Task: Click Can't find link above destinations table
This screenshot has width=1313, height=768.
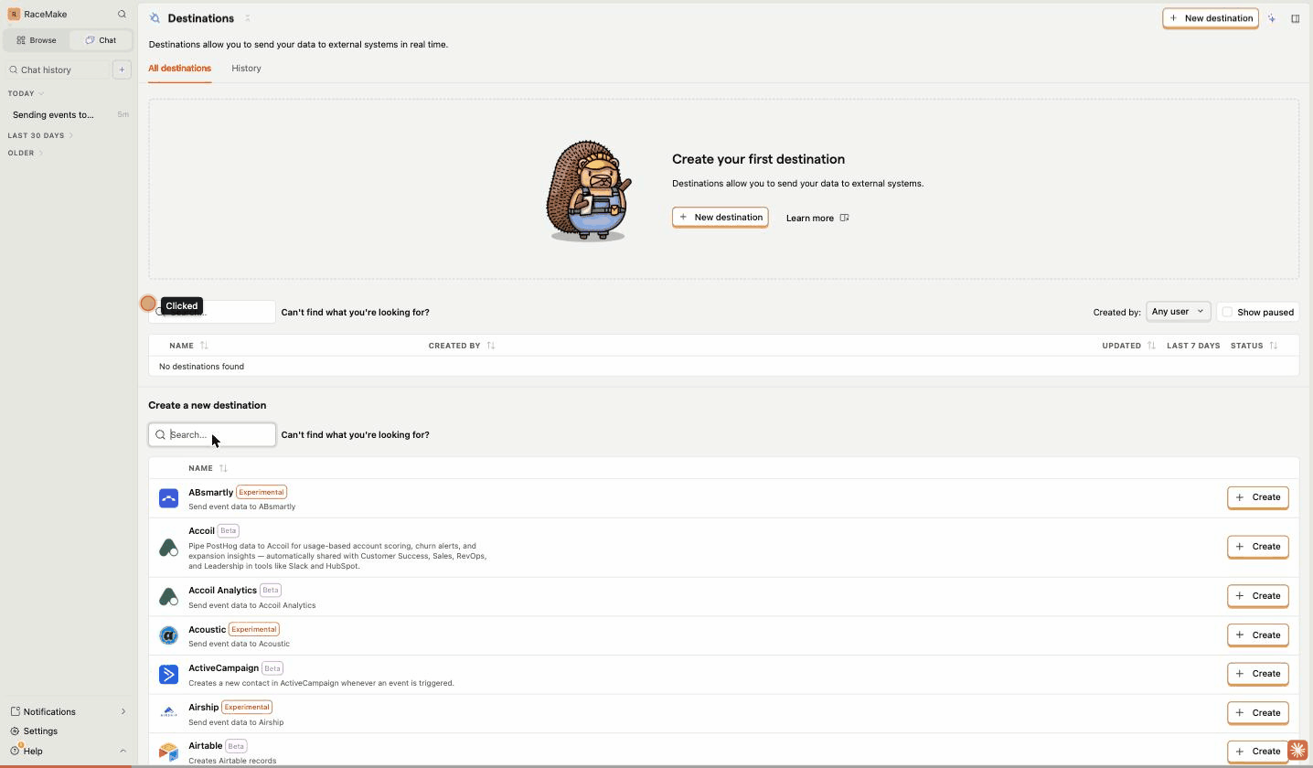Action: (x=355, y=313)
